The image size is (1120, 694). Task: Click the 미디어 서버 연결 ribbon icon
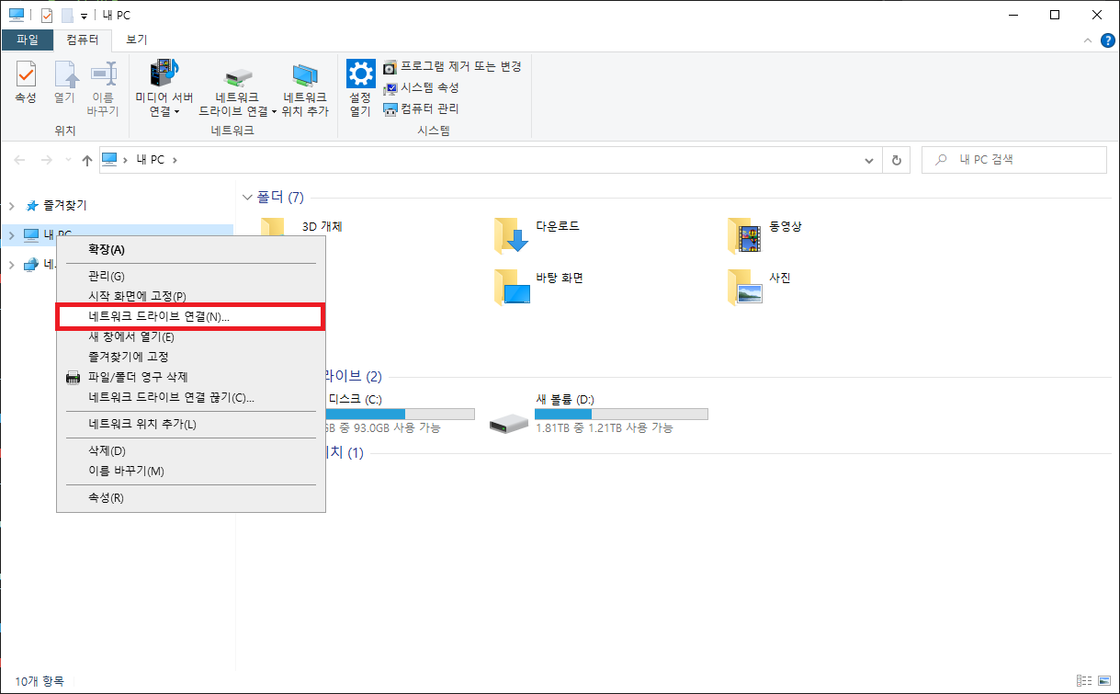[x=164, y=74]
